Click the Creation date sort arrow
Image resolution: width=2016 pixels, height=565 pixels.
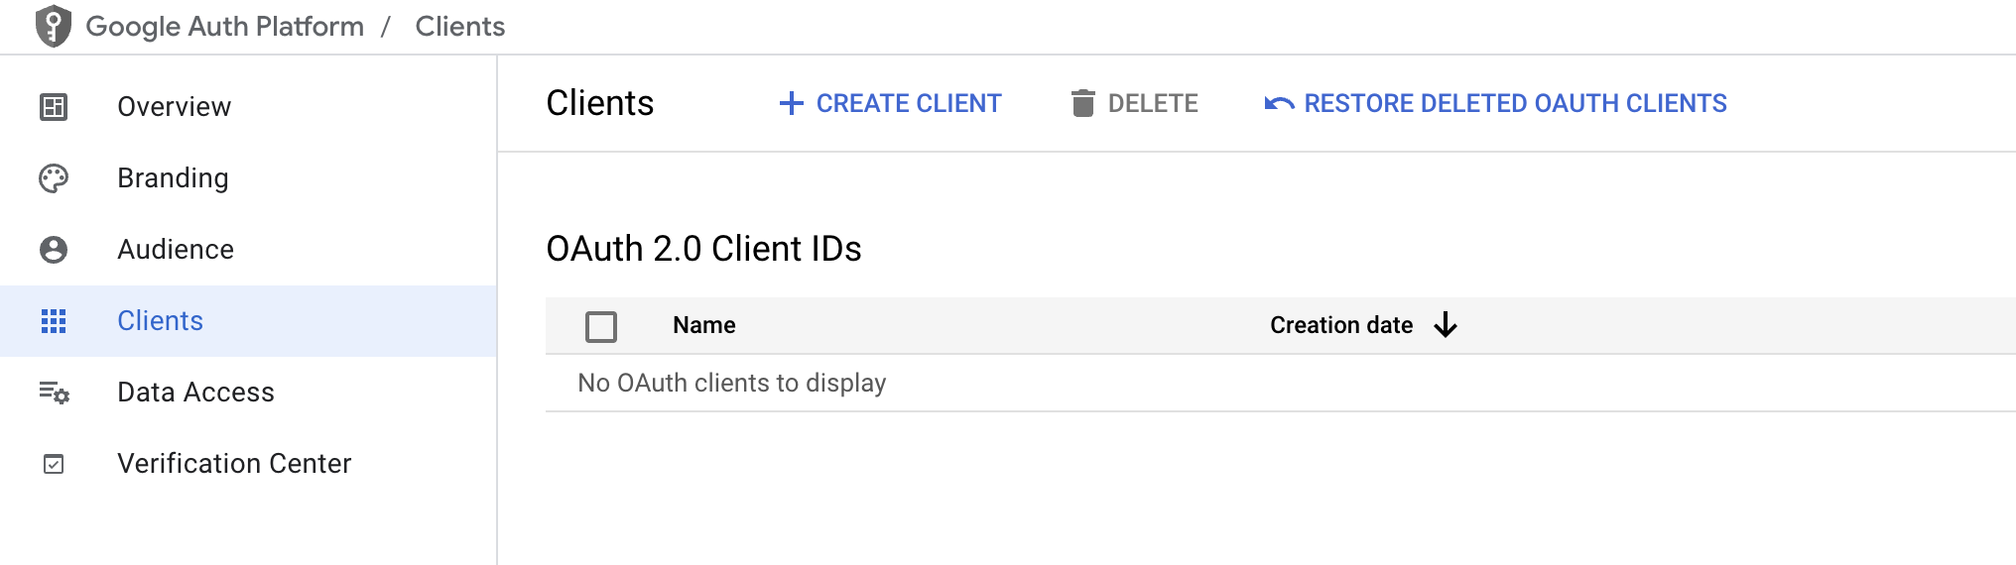pyautogui.click(x=1446, y=325)
